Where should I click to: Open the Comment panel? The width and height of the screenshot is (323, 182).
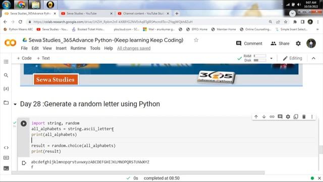coord(249,43)
